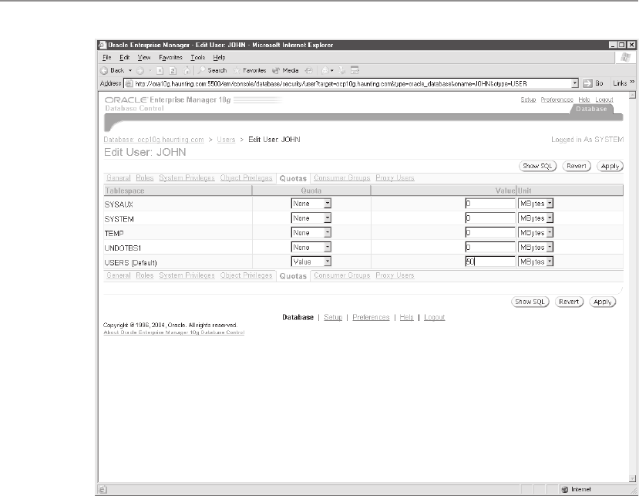Open the TEMP Unit MBytes dropdown
Screen dimensions: 639x496
pos(536,233)
